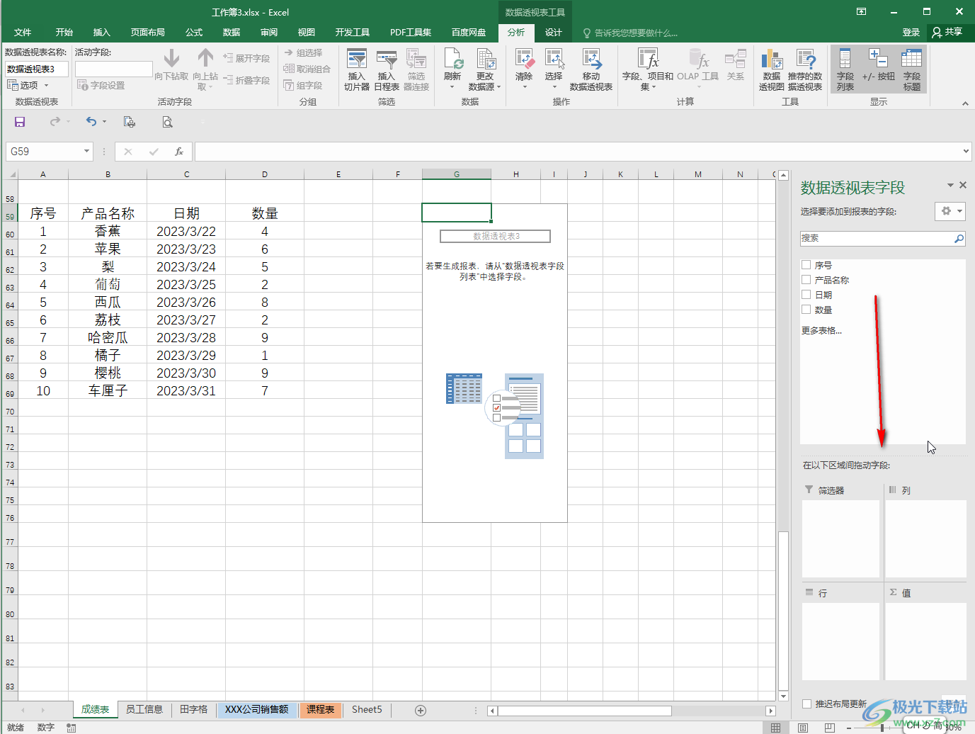The width and height of the screenshot is (975, 734).
Task: Open the 课程表 sheet tab
Action: click(x=320, y=709)
